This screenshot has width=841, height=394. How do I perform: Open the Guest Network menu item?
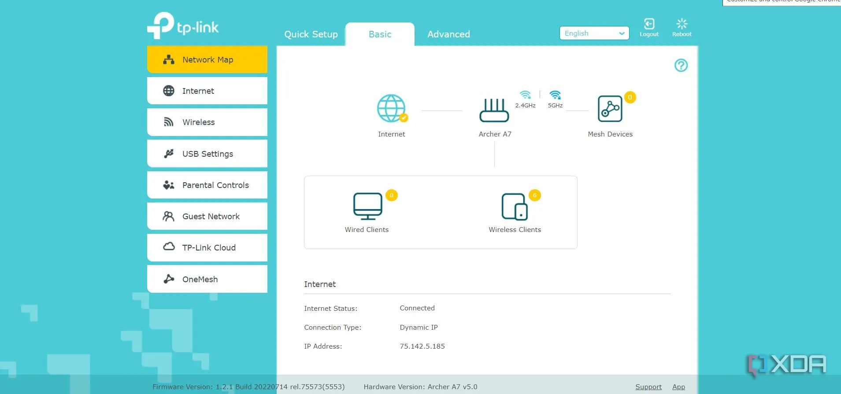point(207,216)
